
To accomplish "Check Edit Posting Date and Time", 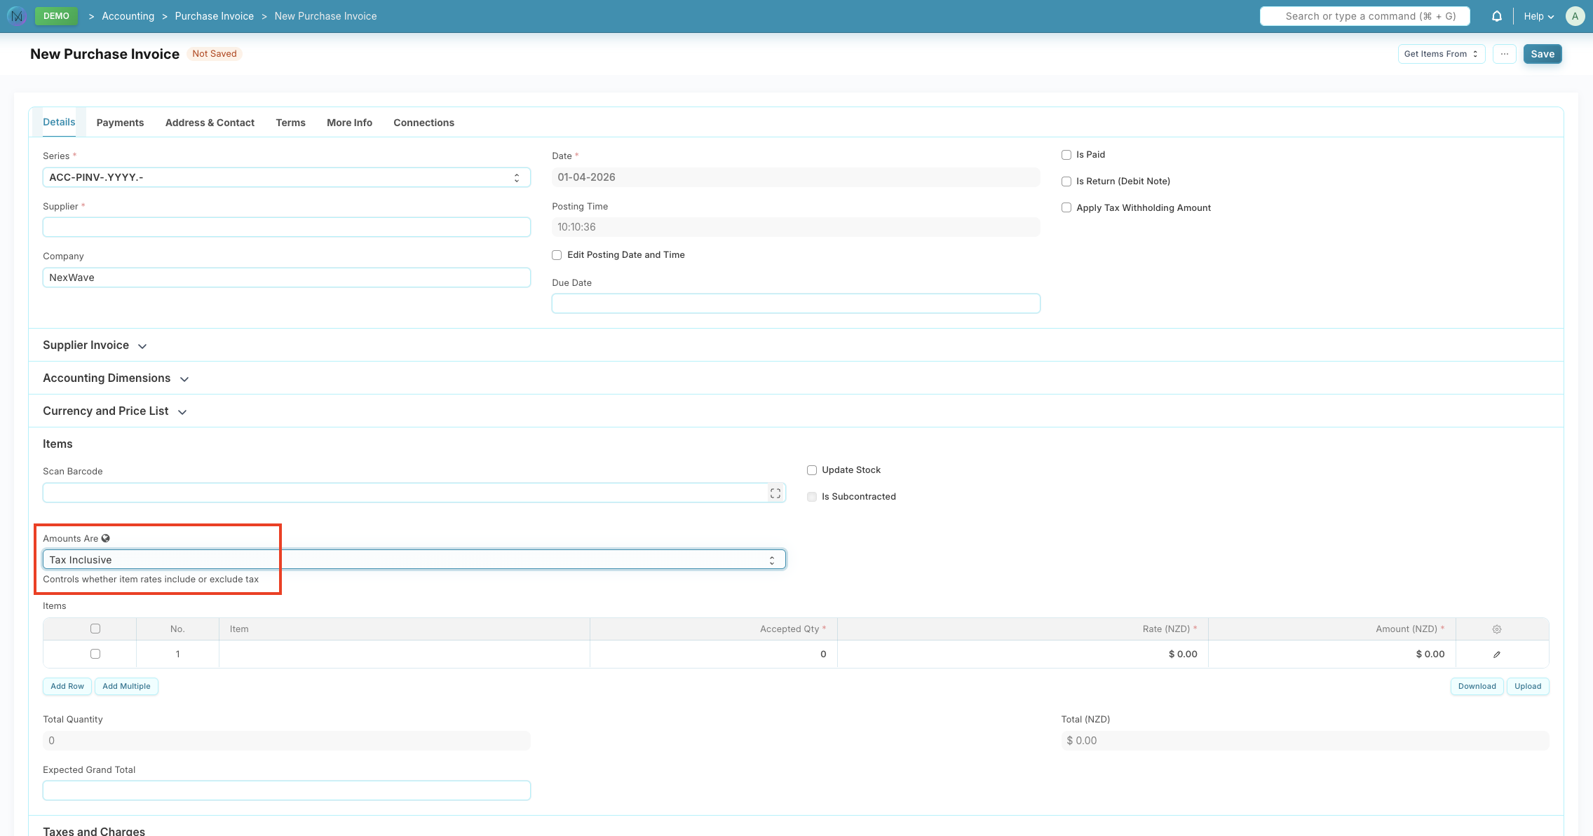I will pyautogui.click(x=556, y=254).
